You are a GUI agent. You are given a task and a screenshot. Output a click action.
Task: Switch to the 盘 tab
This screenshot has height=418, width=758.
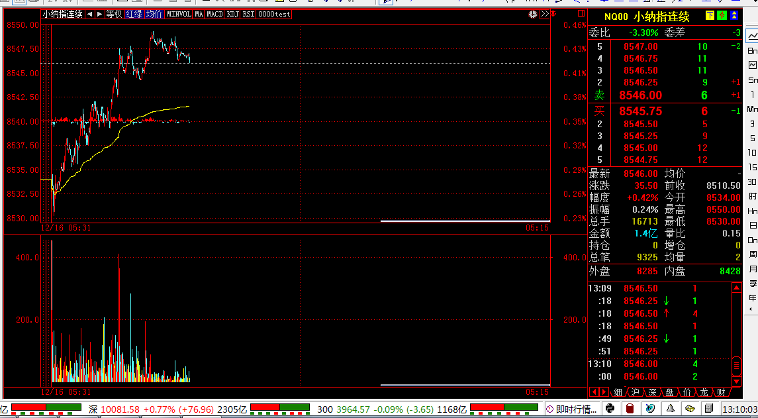[x=669, y=392]
